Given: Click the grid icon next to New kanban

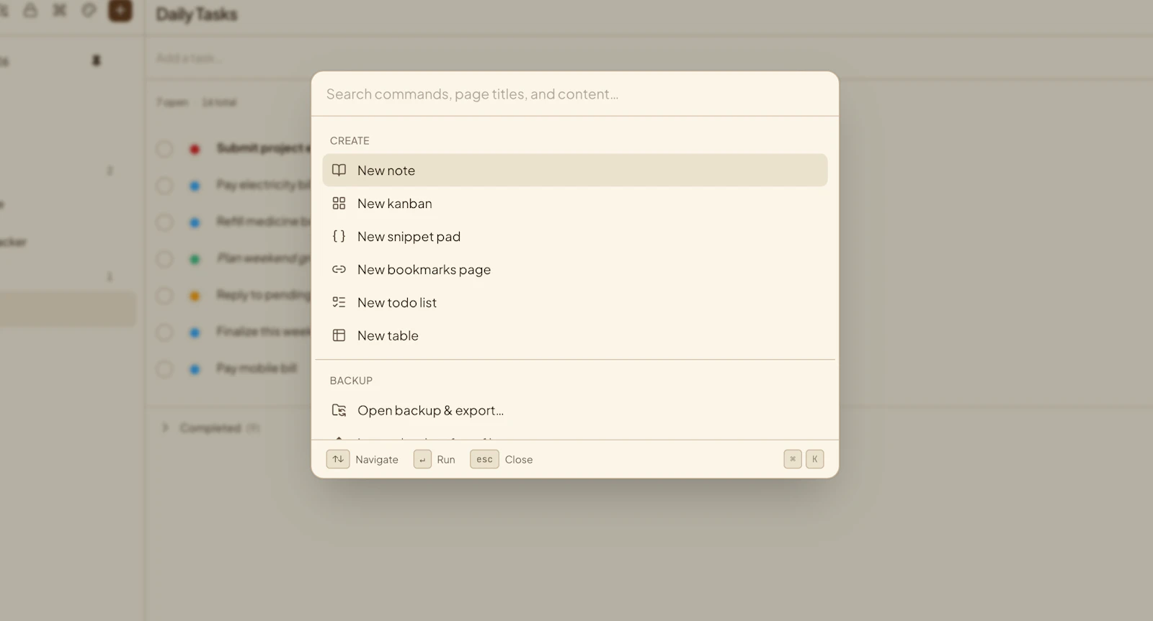Looking at the screenshot, I should 339,204.
